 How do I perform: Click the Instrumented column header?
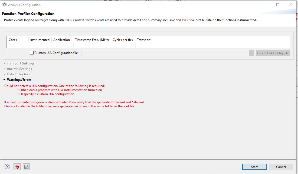40,40
